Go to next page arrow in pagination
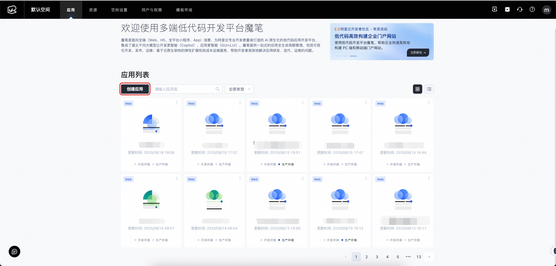 pyautogui.click(x=429, y=257)
